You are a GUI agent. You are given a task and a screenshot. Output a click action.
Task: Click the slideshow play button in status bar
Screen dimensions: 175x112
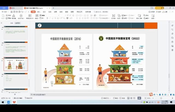click(139, 98)
